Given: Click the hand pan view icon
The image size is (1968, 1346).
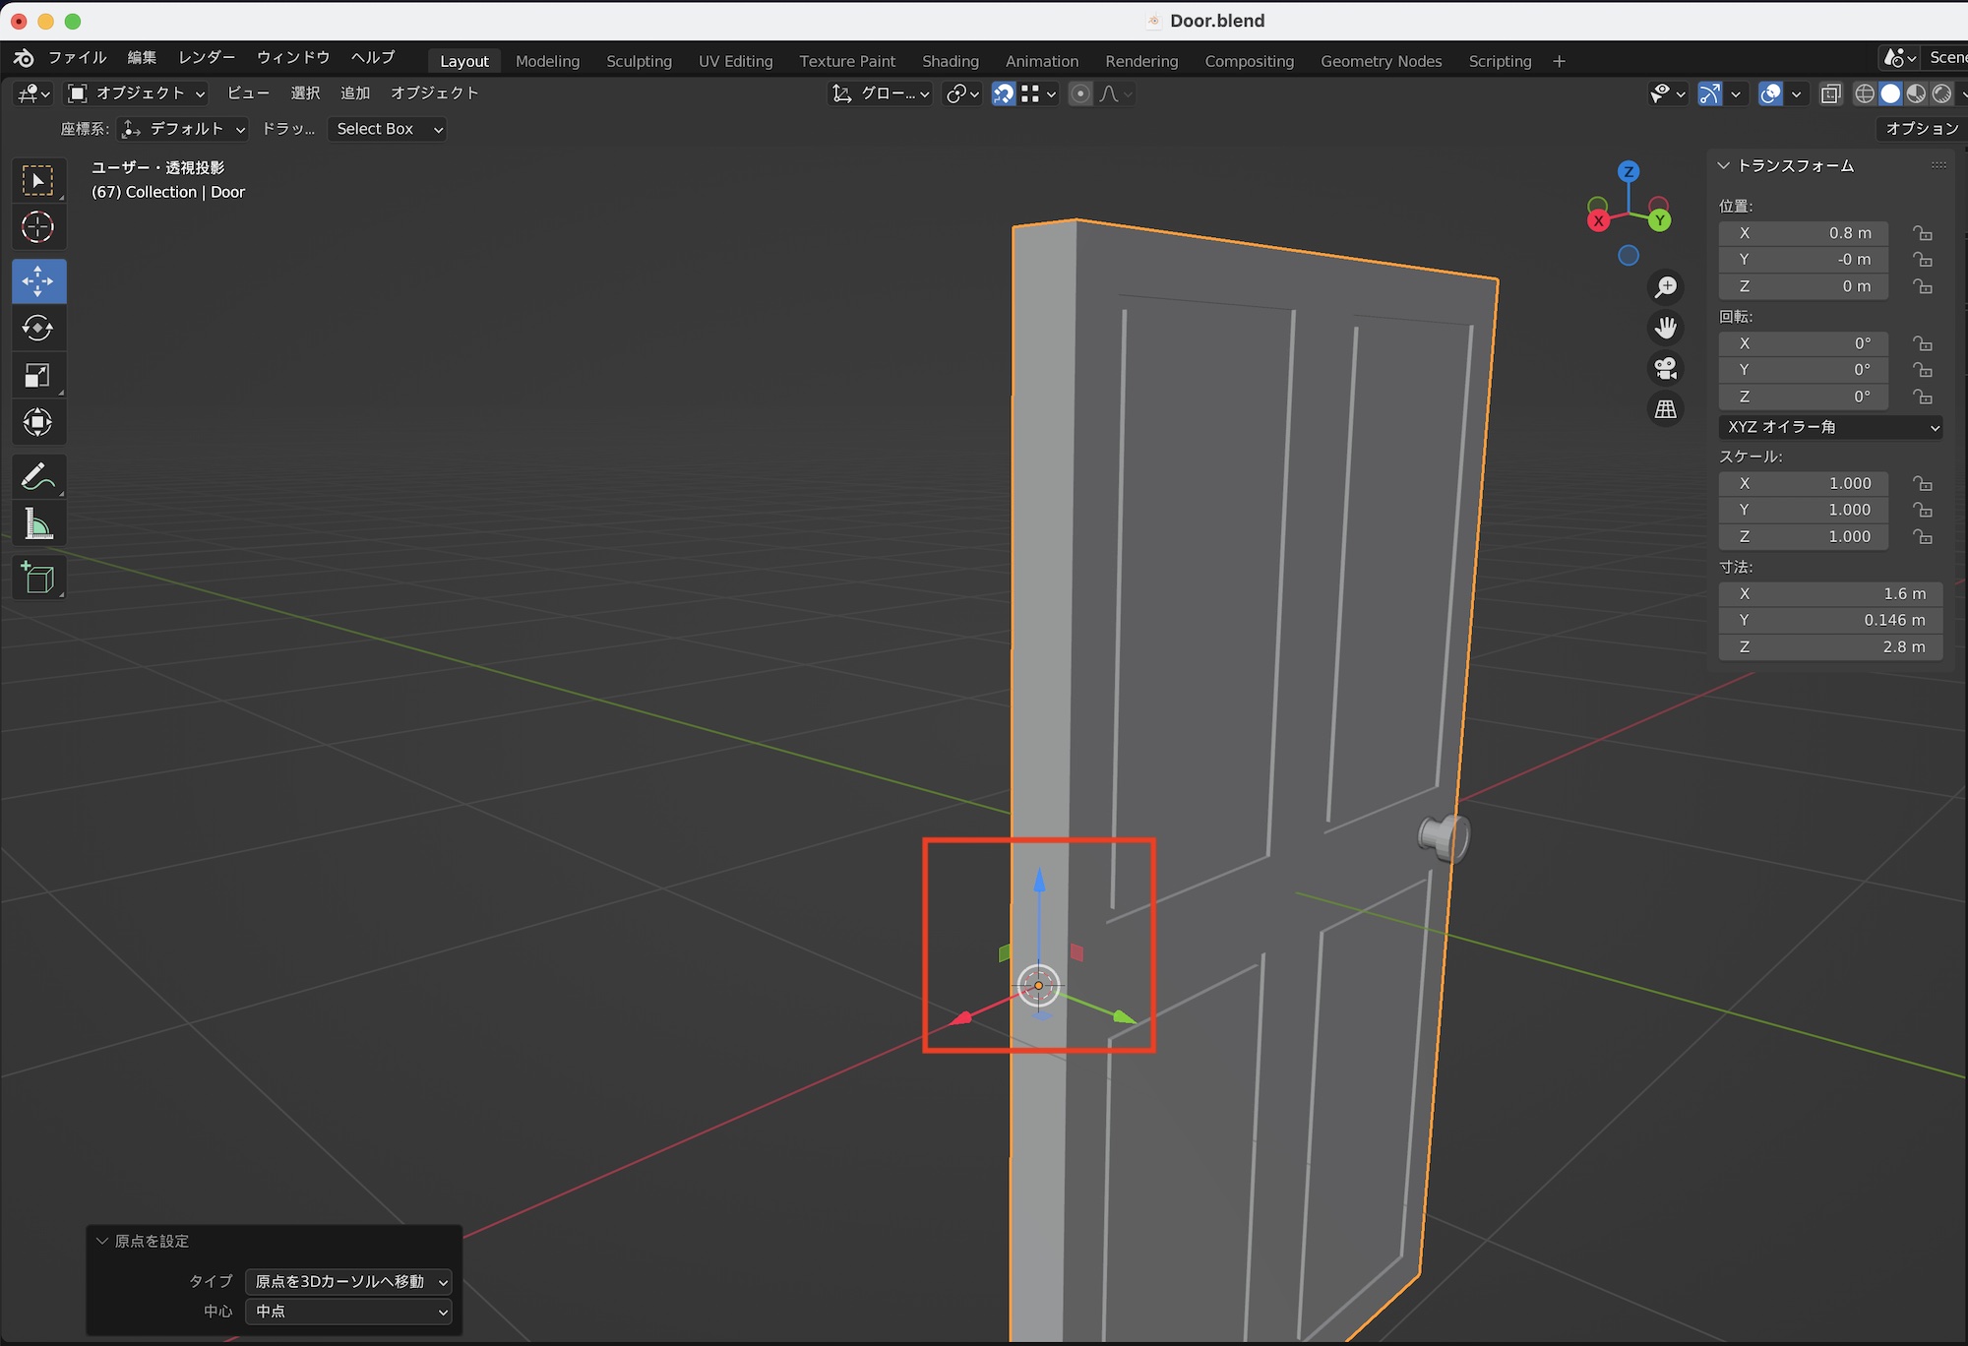Looking at the screenshot, I should pyautogui.click(x=1665, y=328).
